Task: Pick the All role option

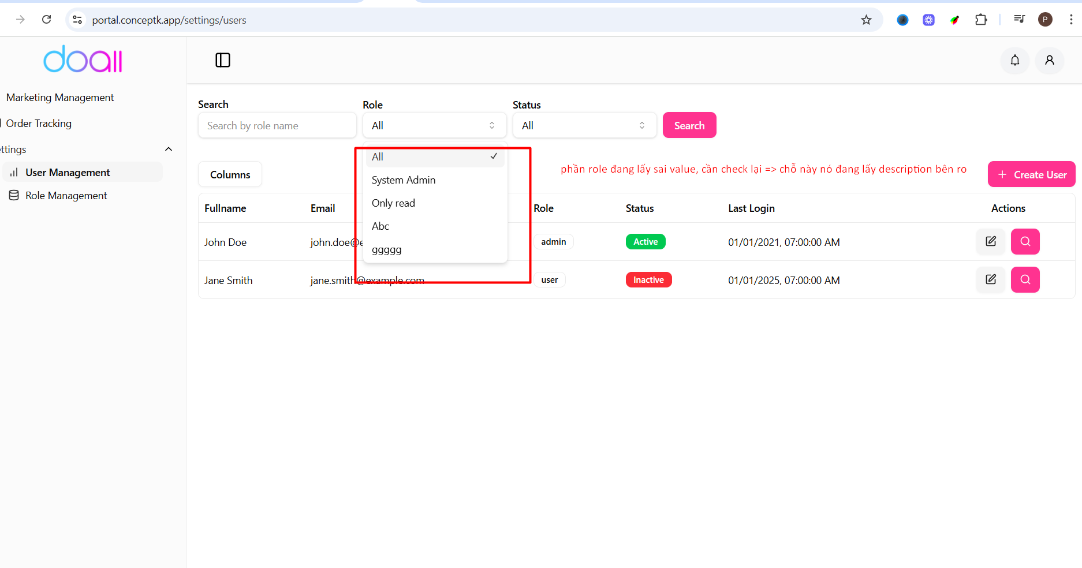Action: point(378,157)
